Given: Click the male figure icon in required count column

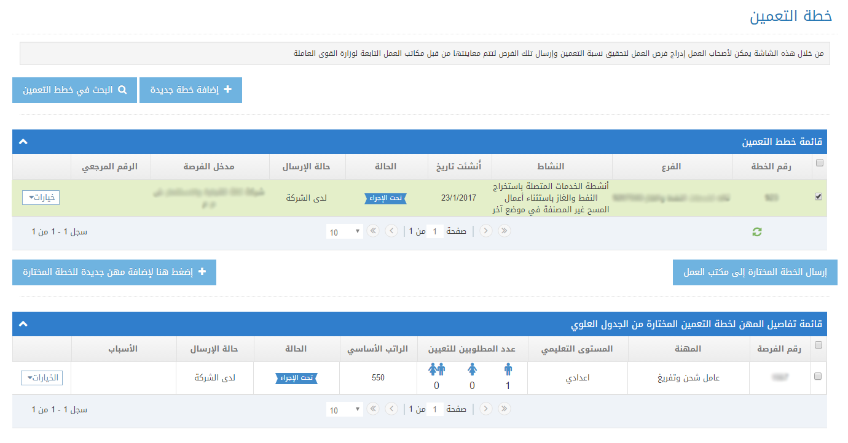Looking at the screenshot, I should 508,369.
